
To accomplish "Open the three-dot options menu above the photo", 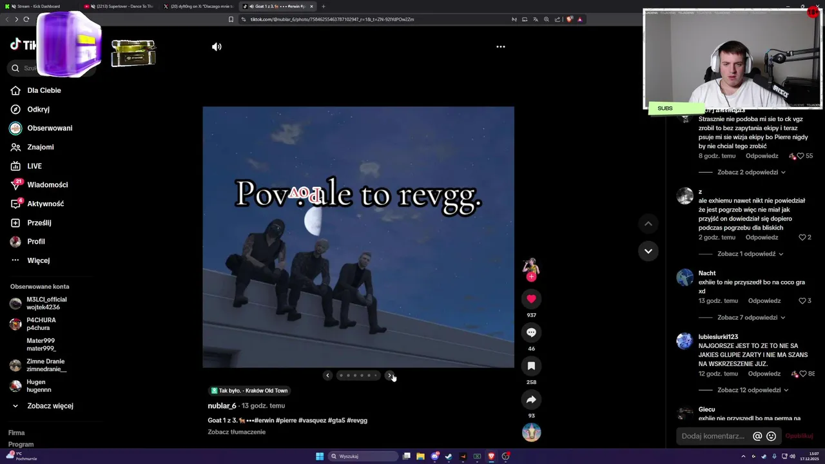I will point(501,46).
